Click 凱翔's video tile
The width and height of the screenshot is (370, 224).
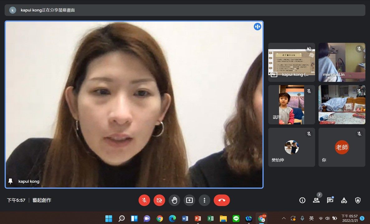click(x=291, y=105)
